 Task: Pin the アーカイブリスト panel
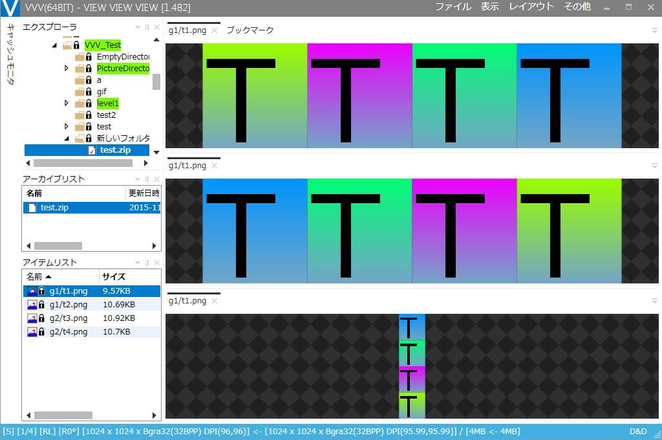click(x=147, y=179)
